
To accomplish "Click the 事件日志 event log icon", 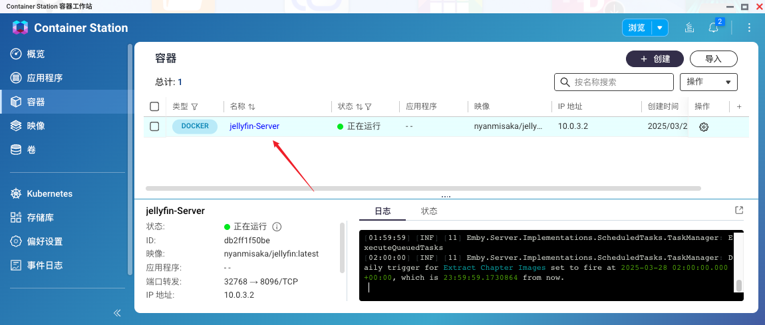I will (16, 266).
